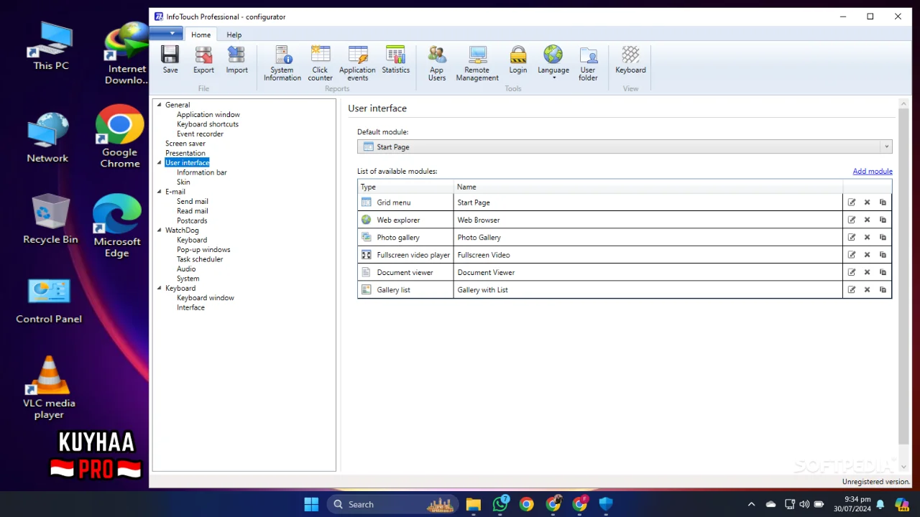Collapse the User interface tree node
920x517 pixels.
point(160,163)
